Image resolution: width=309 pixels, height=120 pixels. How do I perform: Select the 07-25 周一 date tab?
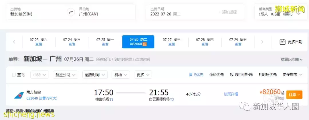(x=105, y=42)
